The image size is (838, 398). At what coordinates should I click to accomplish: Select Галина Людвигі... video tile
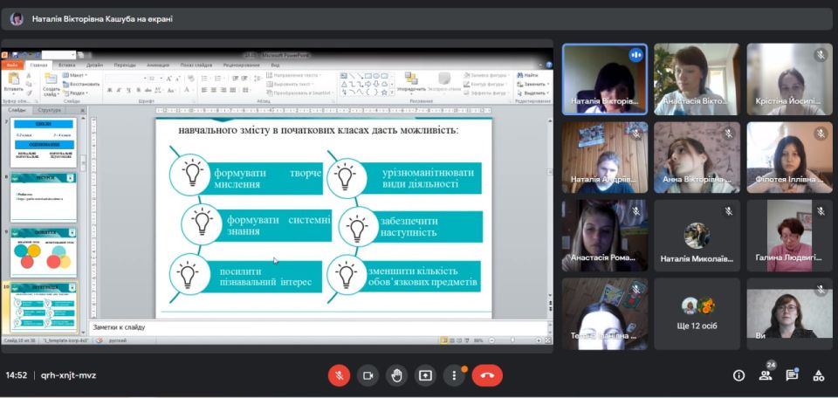point(789,236)
